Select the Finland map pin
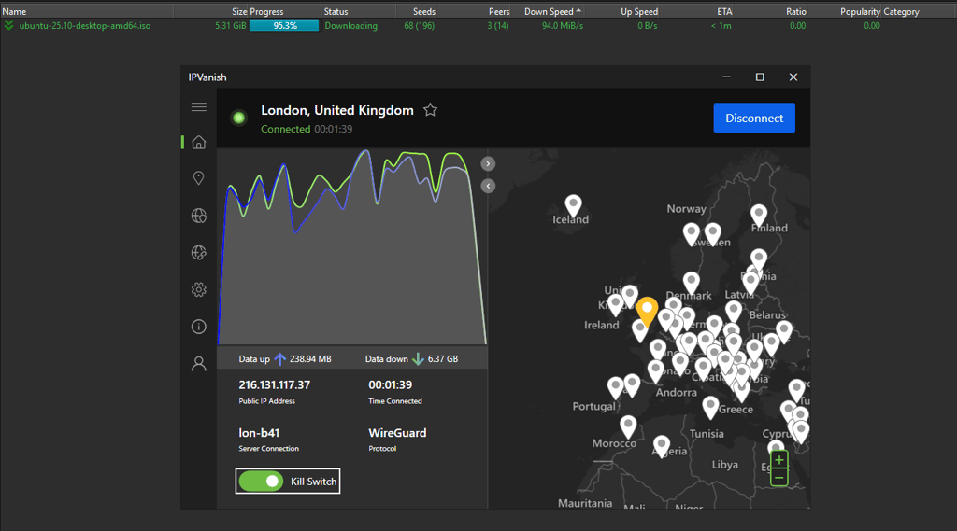The image size is (957, 531). click(759, 216)
